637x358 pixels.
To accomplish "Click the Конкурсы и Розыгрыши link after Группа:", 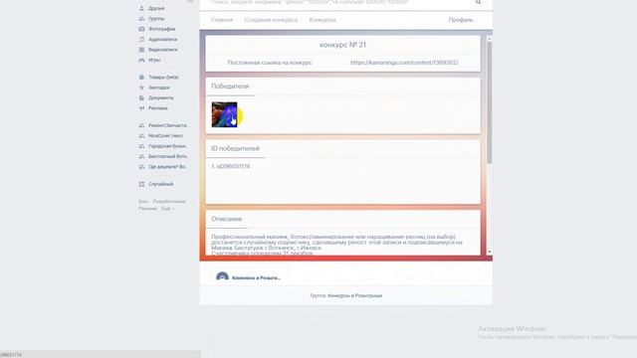I will point(354,296).
